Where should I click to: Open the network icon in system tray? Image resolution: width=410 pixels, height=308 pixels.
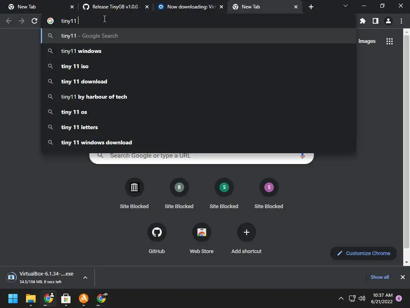click(352, 298)
